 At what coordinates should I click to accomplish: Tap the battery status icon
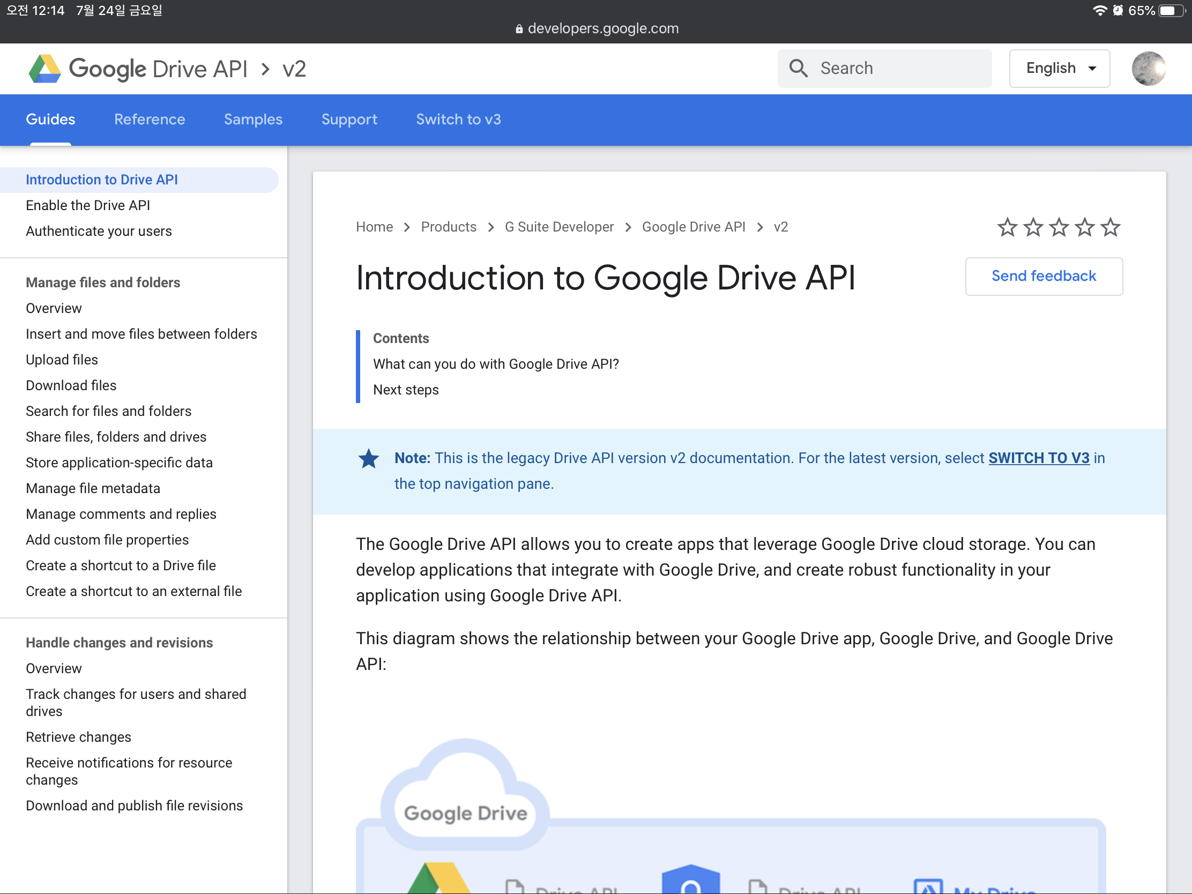[1172, 11]
